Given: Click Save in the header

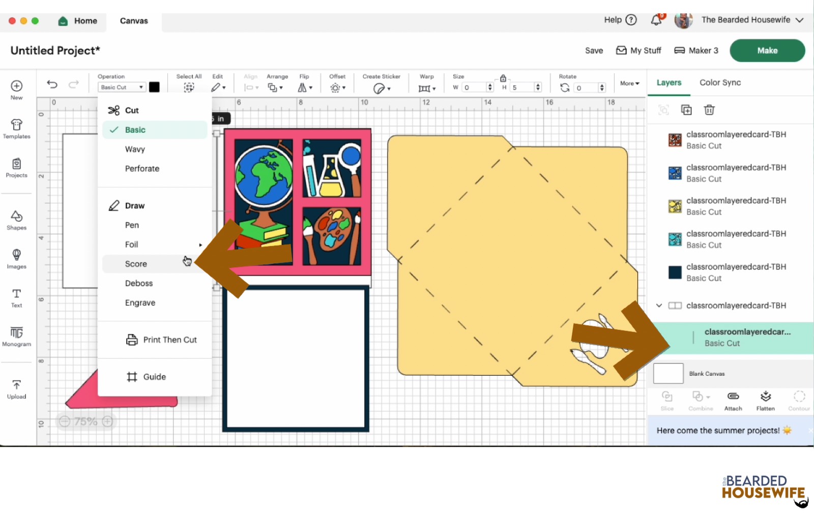Looking at the screenshot, I should coord(594,51).
